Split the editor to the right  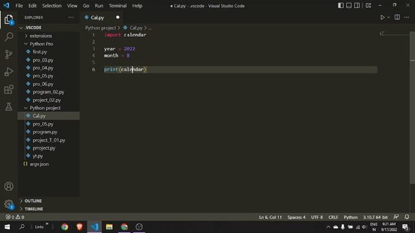(397, 17)
